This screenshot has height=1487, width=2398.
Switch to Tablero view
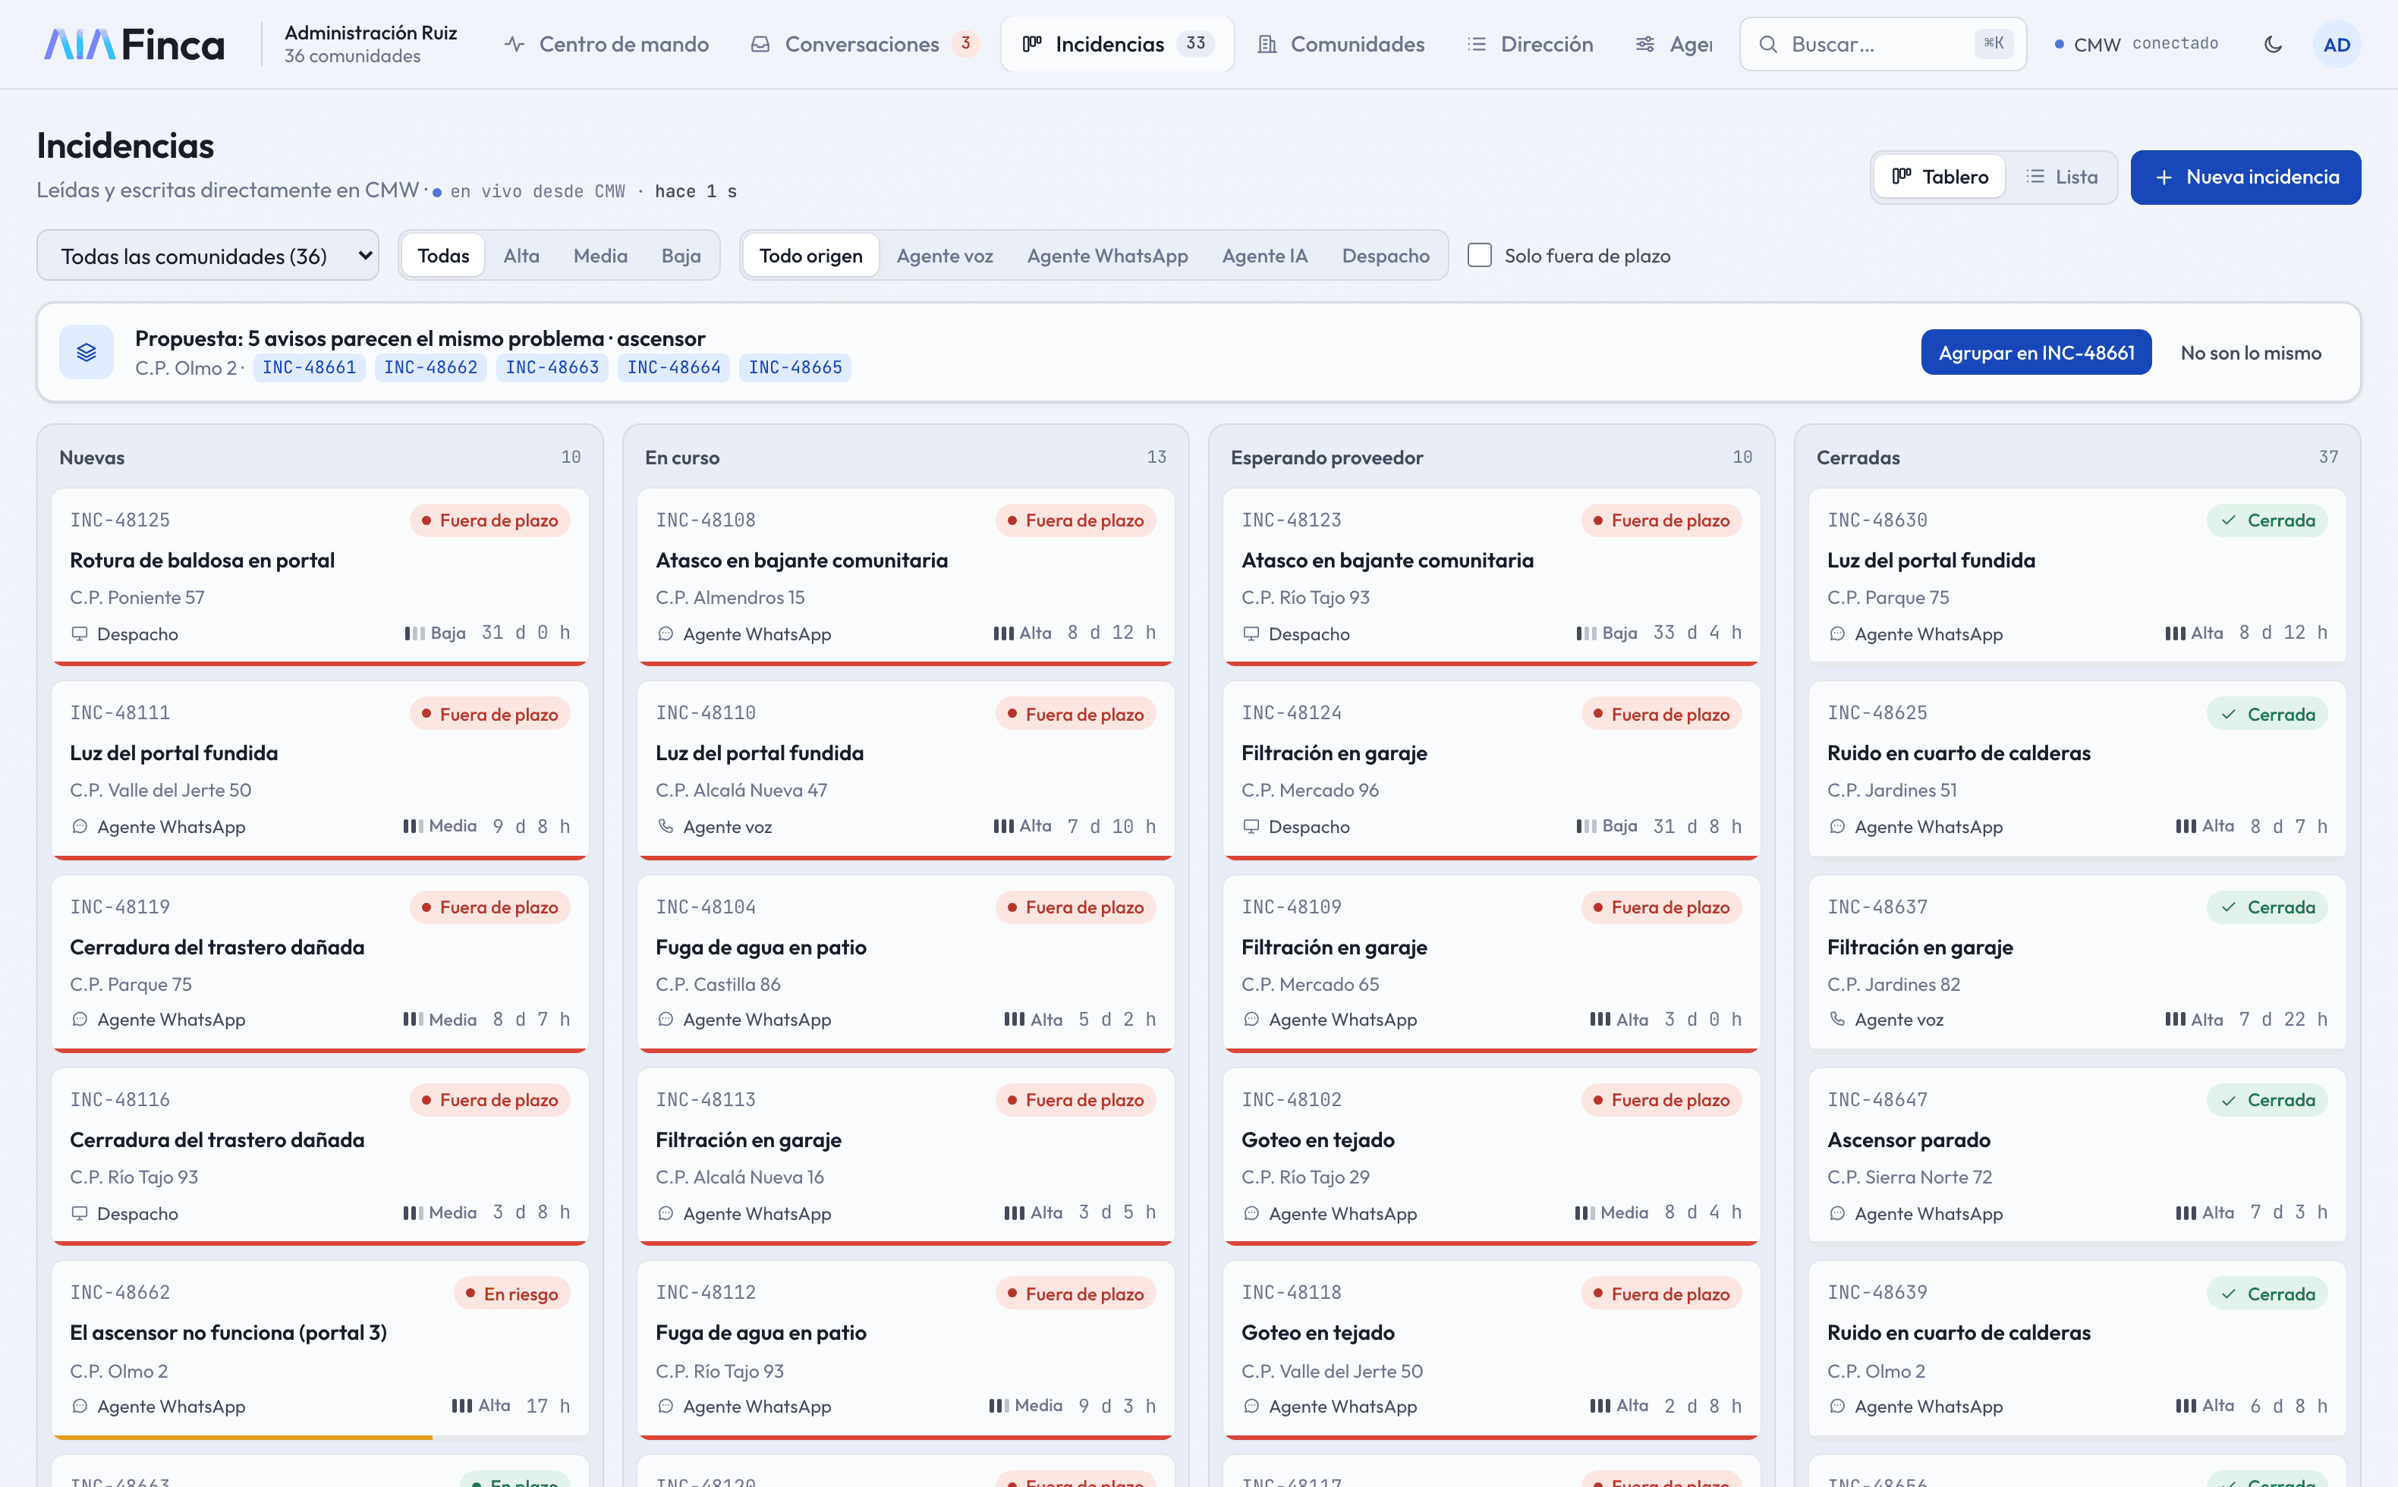[x=1940, y=177]
